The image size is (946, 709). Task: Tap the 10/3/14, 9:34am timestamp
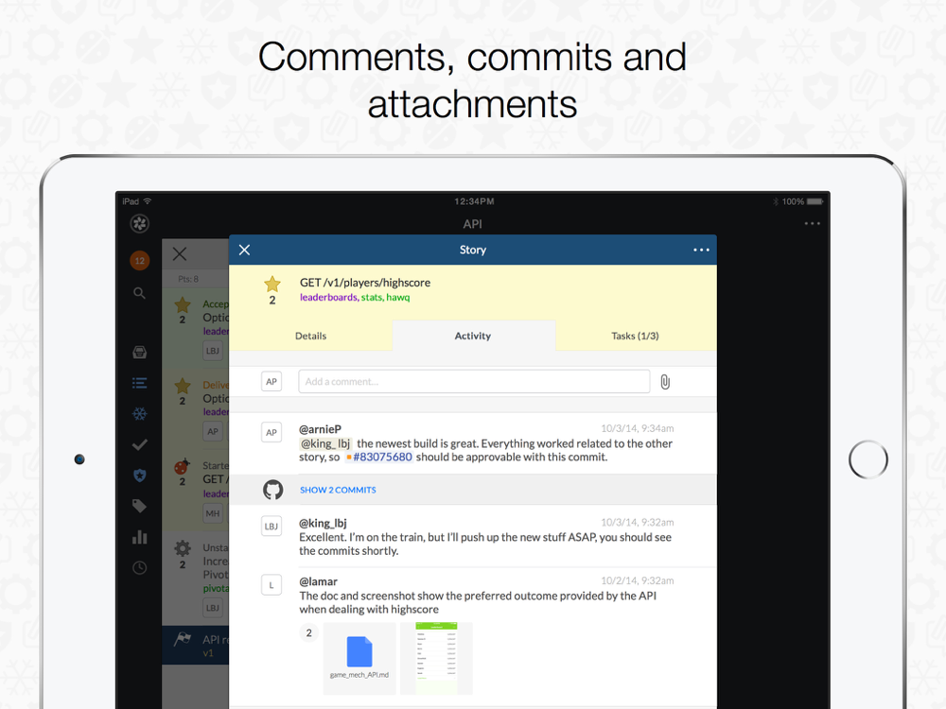(x=637, y=428)
